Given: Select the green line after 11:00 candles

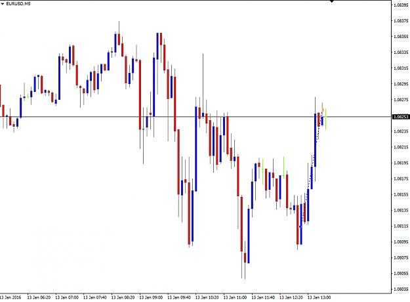Looking at the screenshot, I should [x=262, y=171].
